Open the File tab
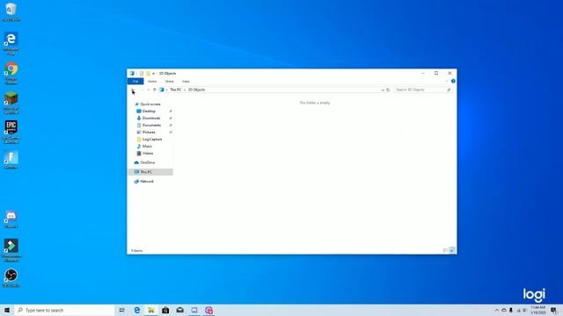 click(135, 82)
